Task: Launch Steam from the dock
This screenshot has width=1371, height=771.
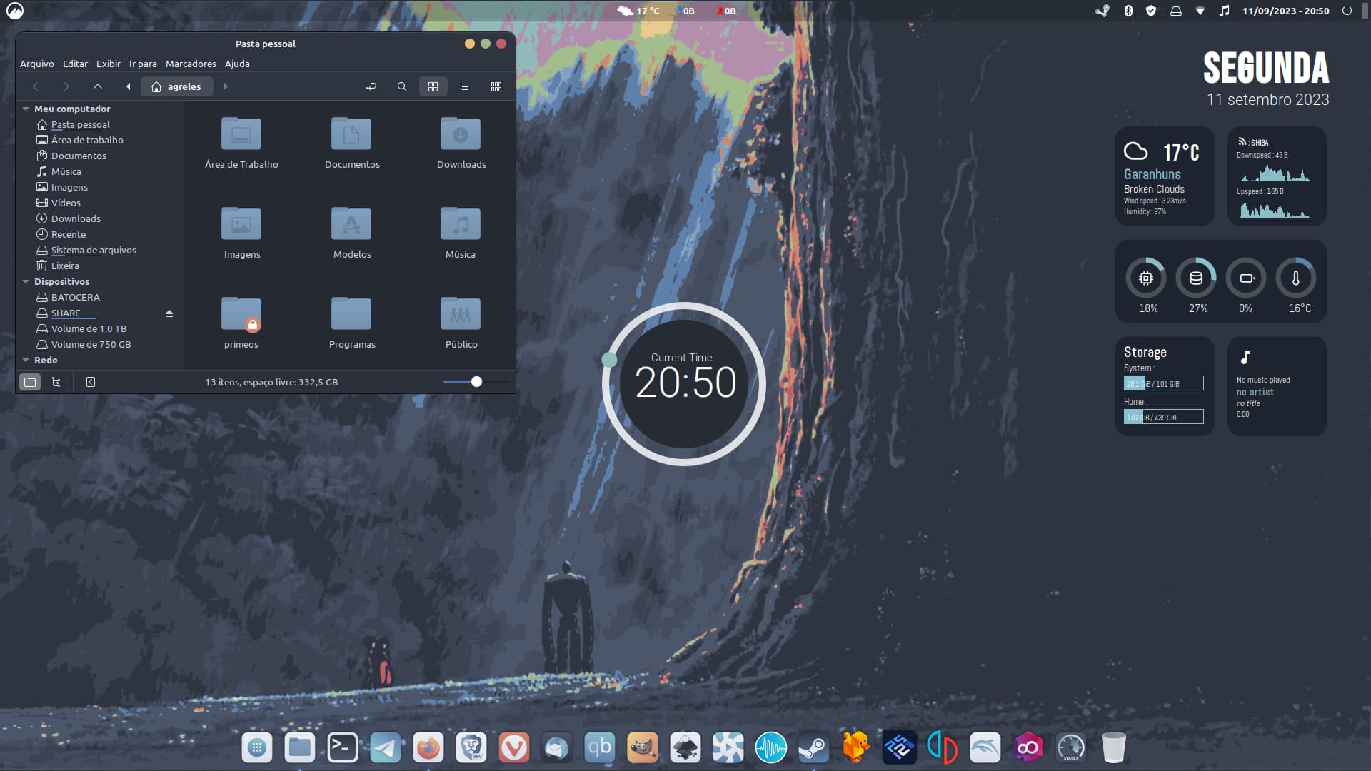Action: [814, 747]
